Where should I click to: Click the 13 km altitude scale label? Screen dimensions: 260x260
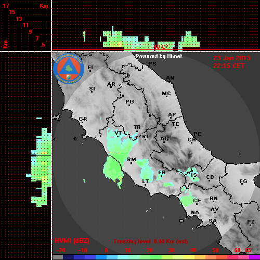tap(19, 19)
